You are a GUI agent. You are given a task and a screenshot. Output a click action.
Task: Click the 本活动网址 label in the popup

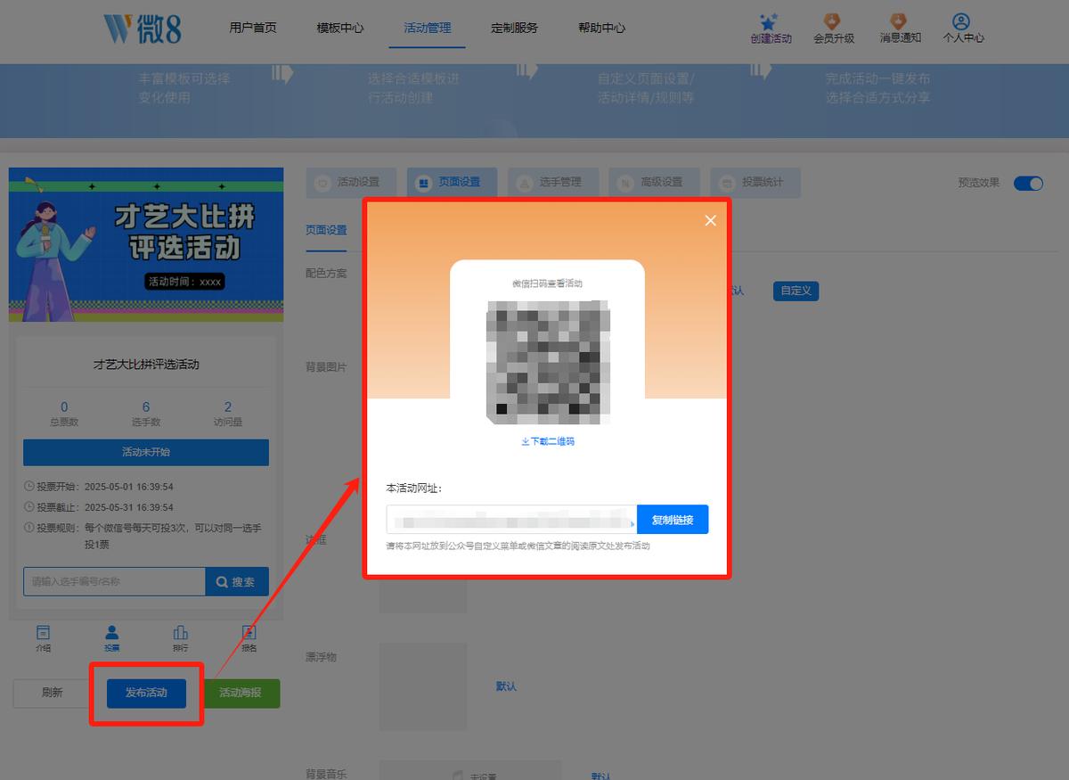pos(414,489)
